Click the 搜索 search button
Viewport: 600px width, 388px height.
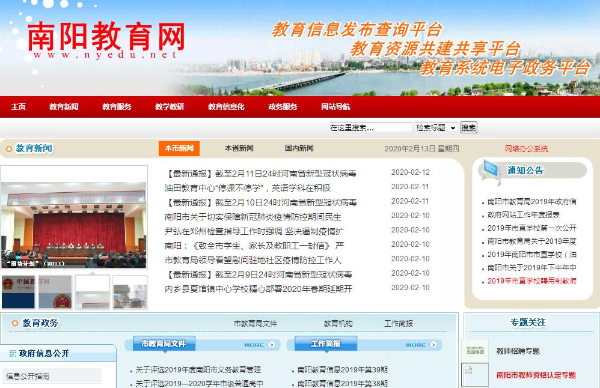tap(469, 128)
